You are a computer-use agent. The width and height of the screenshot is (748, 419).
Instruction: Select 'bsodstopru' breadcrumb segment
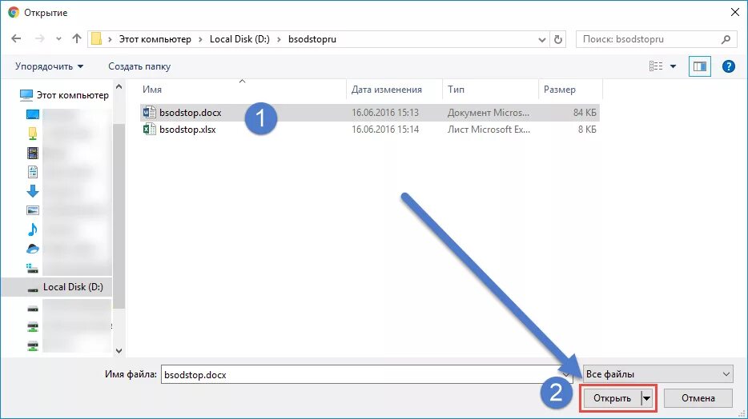[312, 39]
